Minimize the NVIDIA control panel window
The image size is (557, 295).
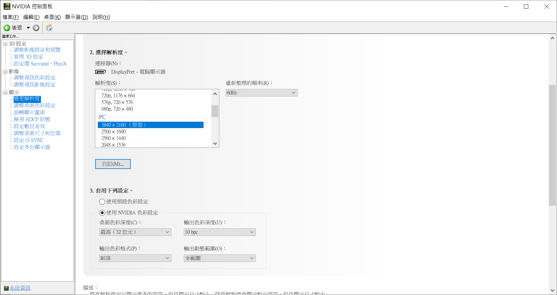(506, 6)
